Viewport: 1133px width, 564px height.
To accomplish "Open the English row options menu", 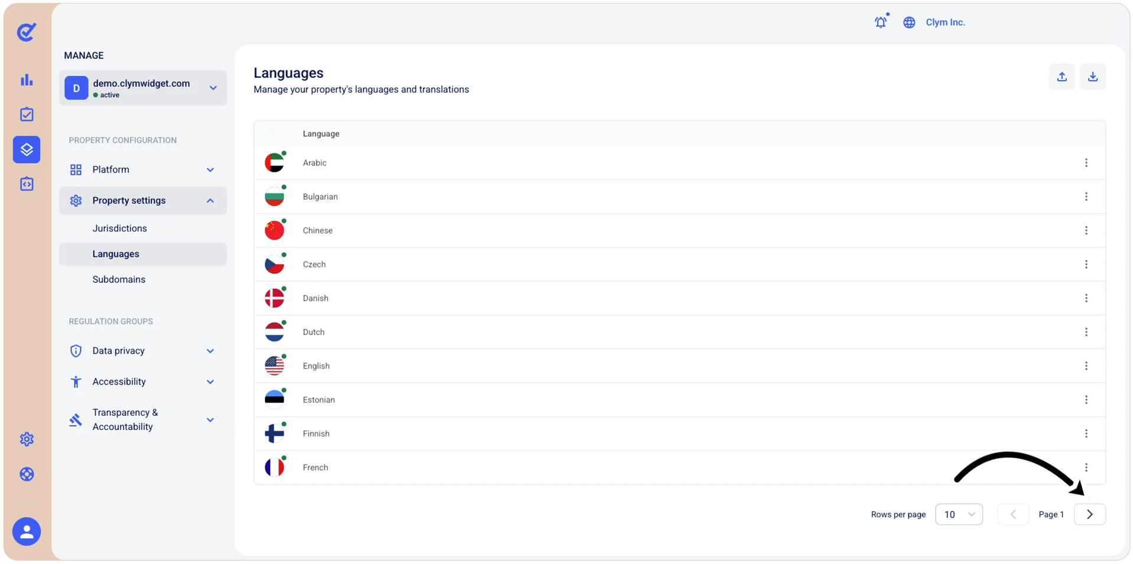I will (x=1086, y=366).
